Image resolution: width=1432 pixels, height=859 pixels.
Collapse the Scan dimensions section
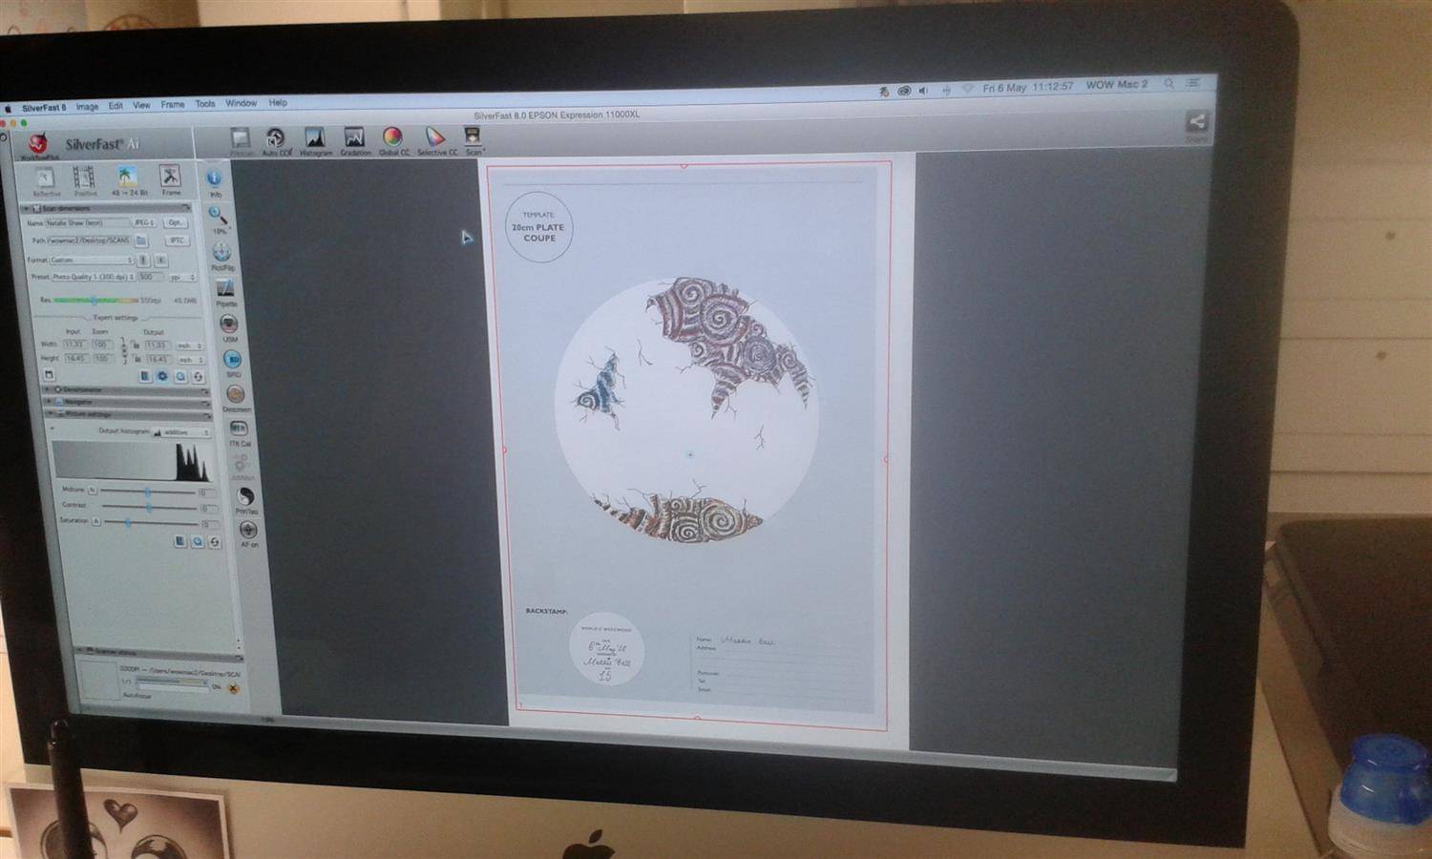coord(26,208)
